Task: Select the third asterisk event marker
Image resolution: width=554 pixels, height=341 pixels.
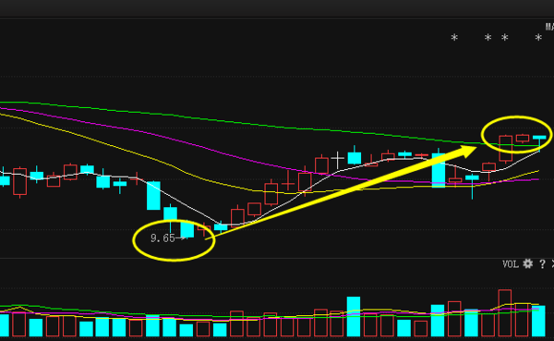Action: (504, 38)
